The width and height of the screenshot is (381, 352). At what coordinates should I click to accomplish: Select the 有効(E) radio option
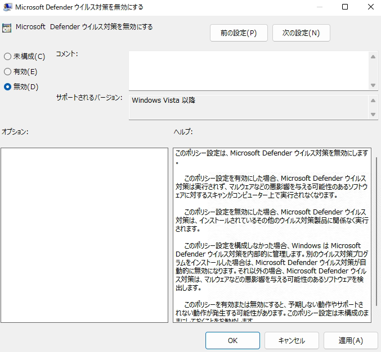[7, 72]
